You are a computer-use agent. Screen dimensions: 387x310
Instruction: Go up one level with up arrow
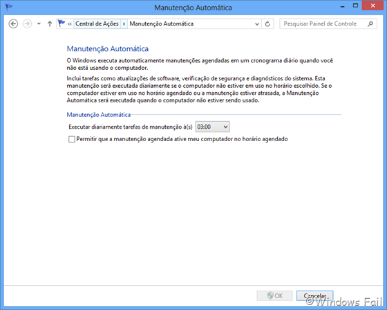coord(50,24)
